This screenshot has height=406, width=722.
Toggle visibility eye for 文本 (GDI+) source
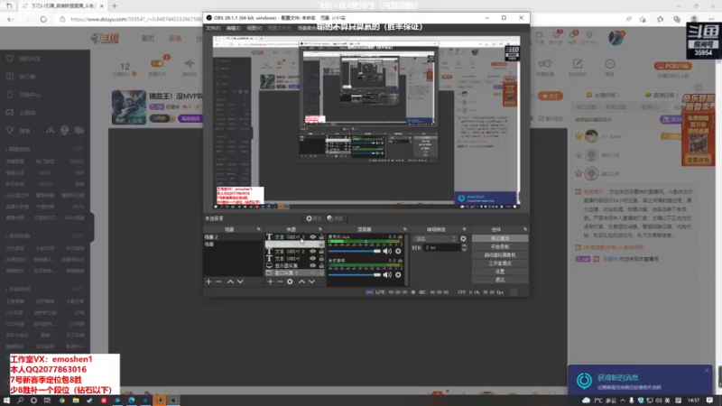point(312,259)
